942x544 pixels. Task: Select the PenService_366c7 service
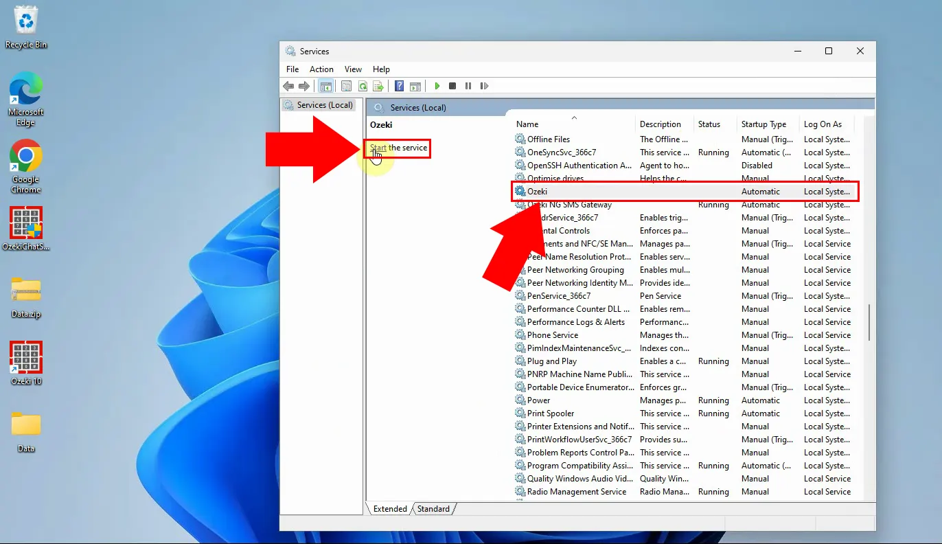click(x=559, y=296)
